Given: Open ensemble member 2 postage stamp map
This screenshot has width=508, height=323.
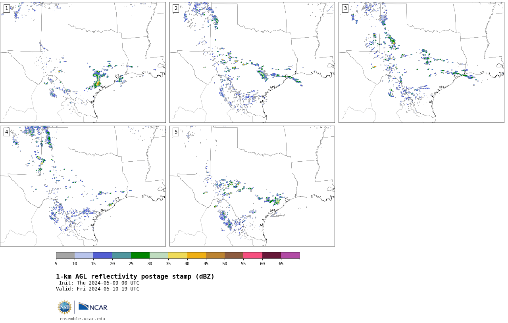Looking at the screenshot, I should [252, 62].
